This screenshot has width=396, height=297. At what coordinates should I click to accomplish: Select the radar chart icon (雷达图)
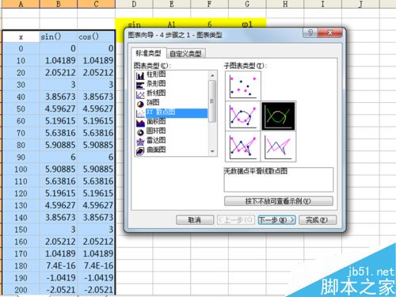[140, 142]
